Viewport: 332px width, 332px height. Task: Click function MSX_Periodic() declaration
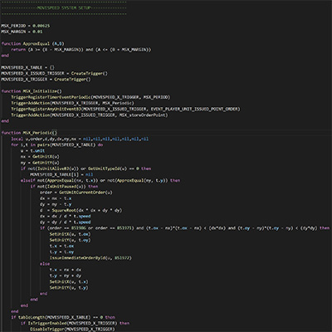coord(29,133)
